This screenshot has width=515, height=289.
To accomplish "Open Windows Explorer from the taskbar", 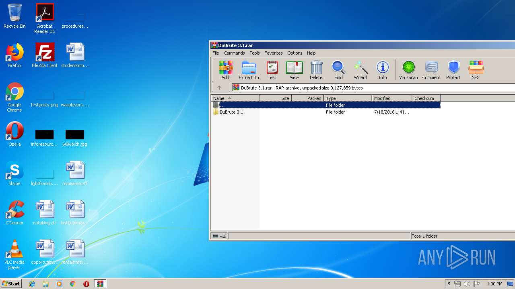I will (45, 284).
